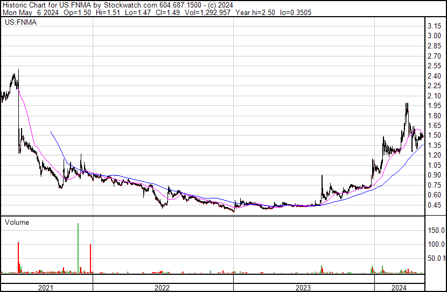Click the 1.50 price axis label
447x292 pixels.
pos(435,136)
